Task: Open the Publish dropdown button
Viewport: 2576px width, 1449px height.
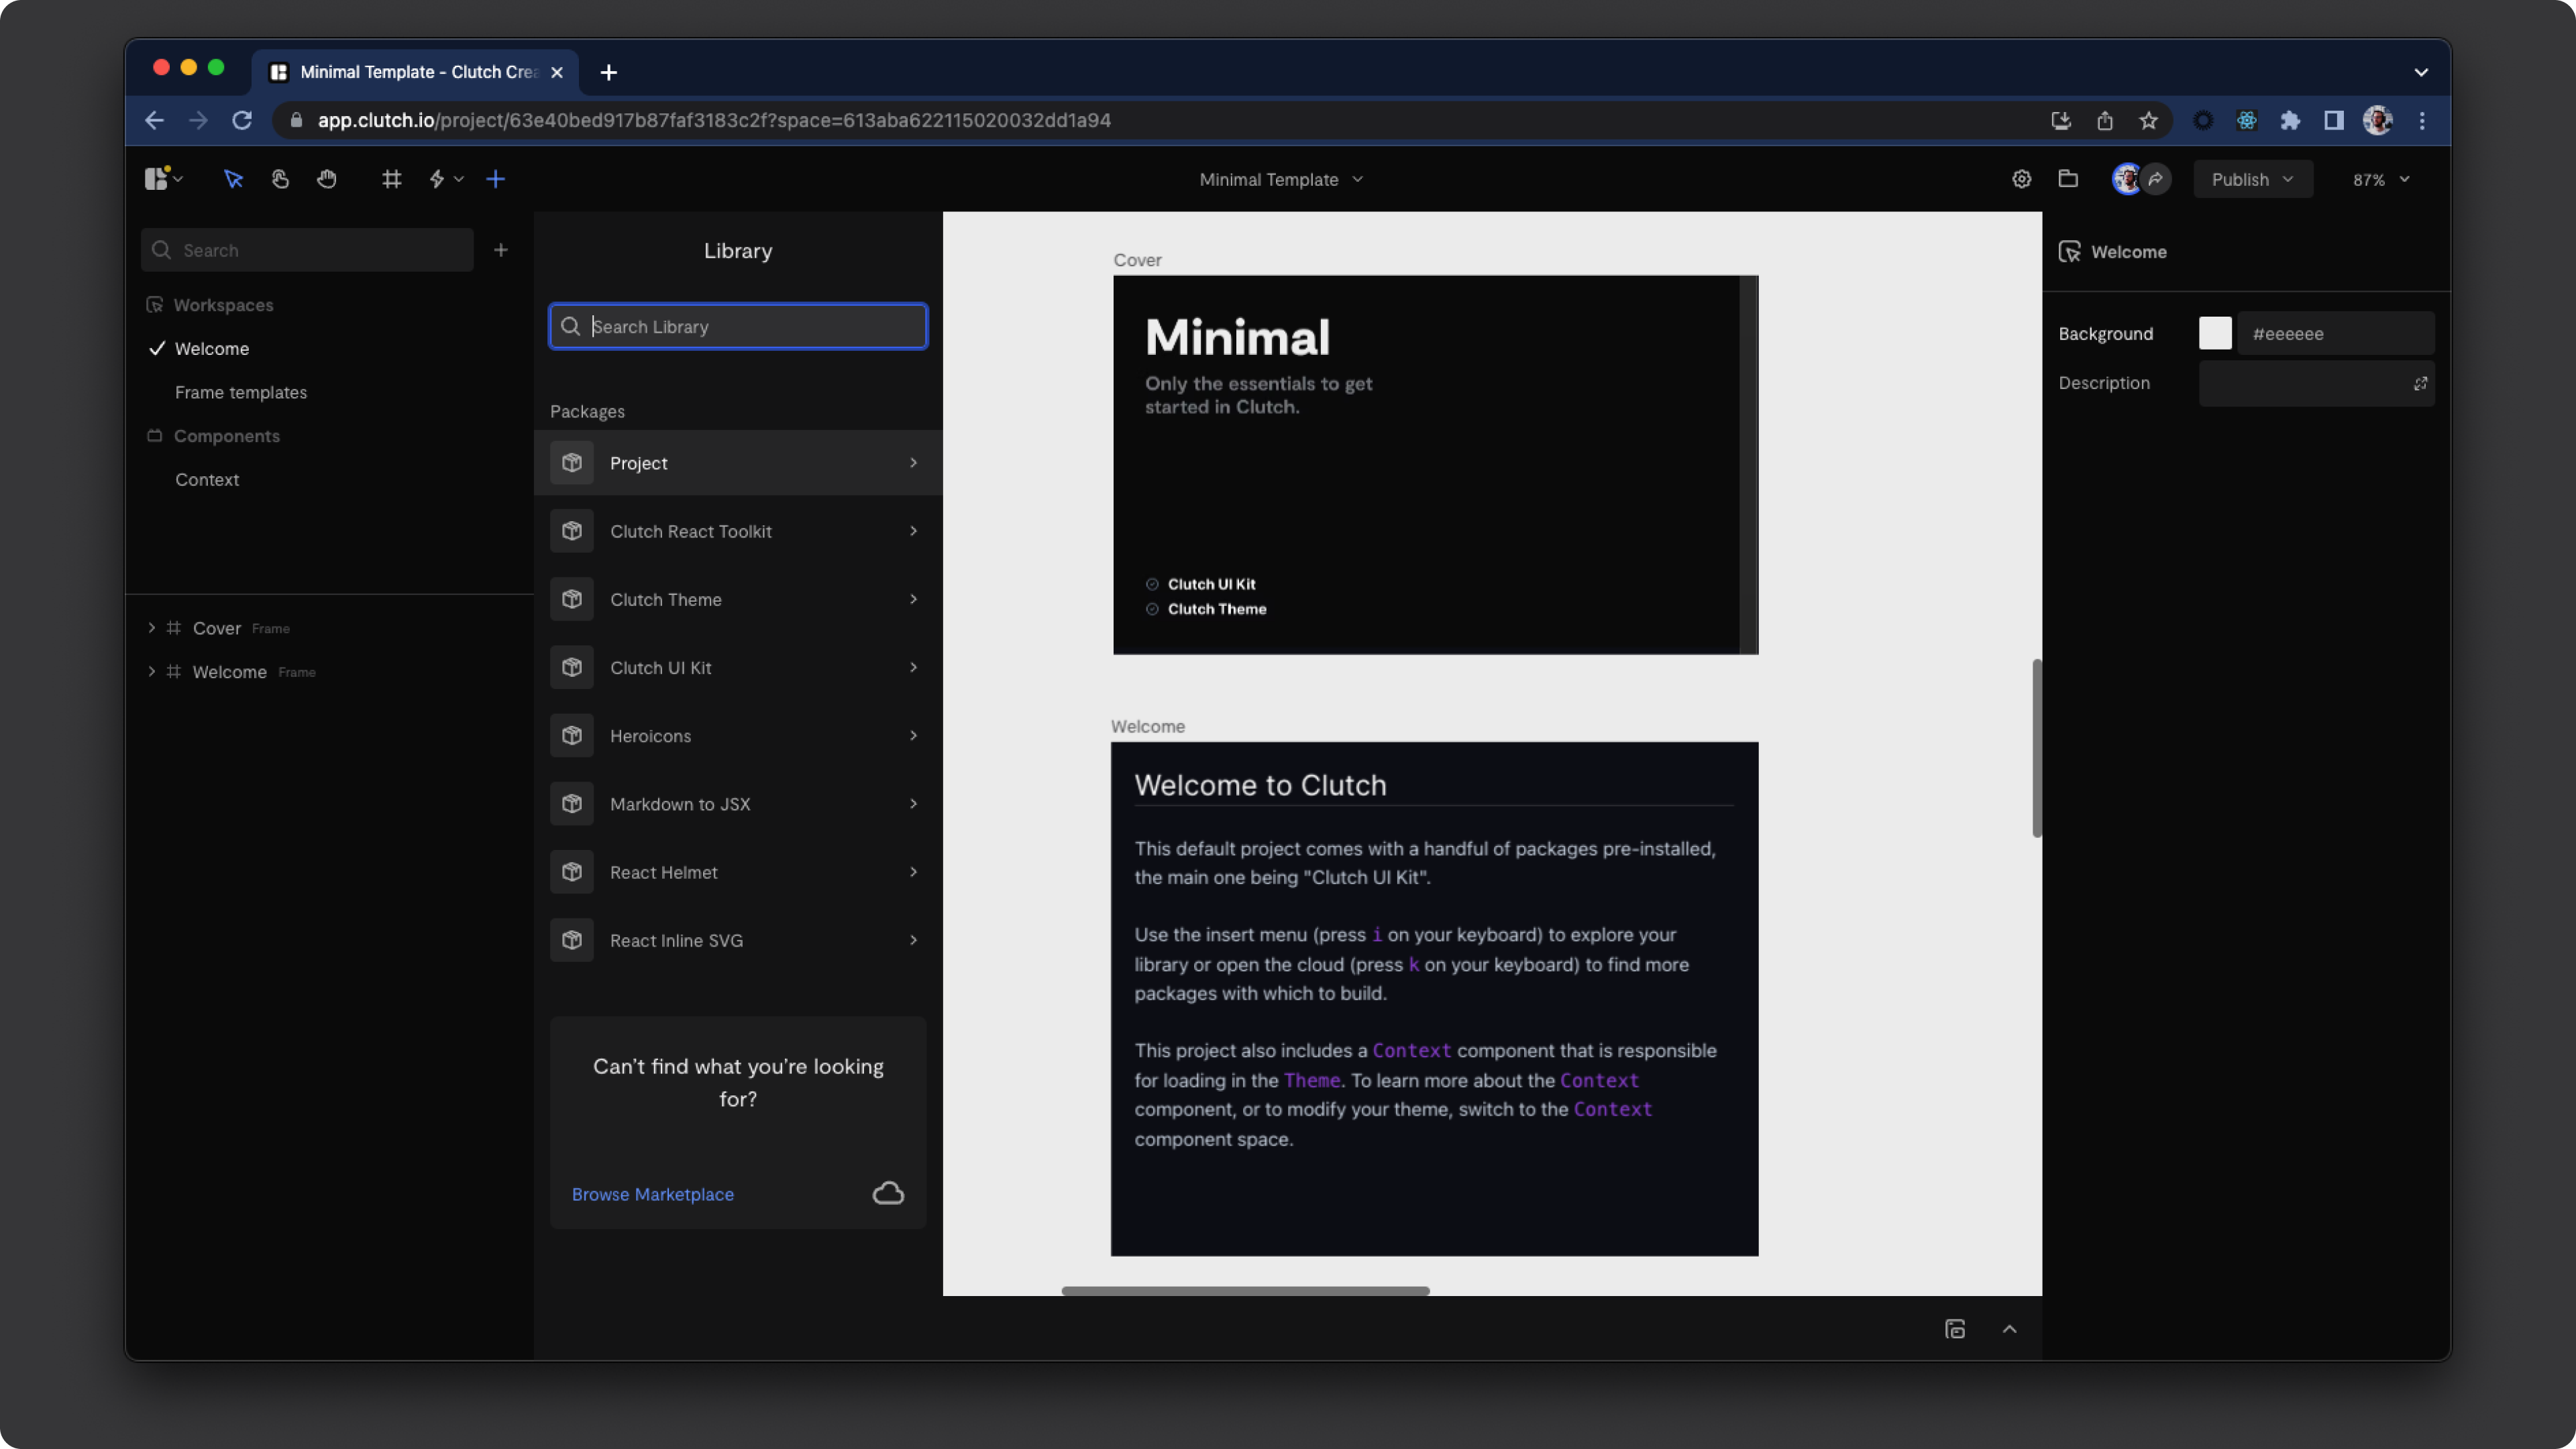Action: click(x=2252, y=179)
